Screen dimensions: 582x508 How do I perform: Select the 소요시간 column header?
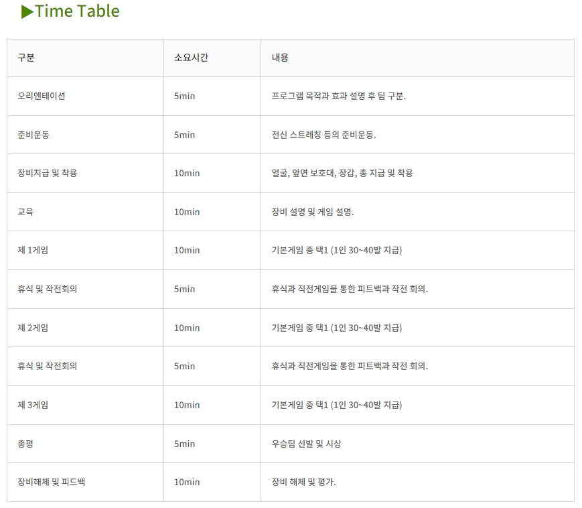coord(191,58)
